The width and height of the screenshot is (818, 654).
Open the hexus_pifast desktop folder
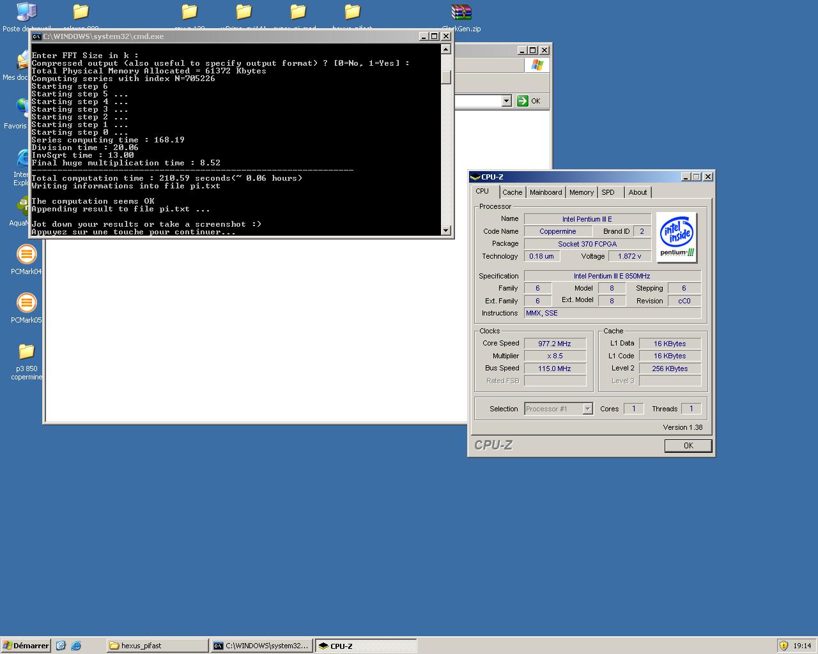pyautogui.click(x=352, y=13)
